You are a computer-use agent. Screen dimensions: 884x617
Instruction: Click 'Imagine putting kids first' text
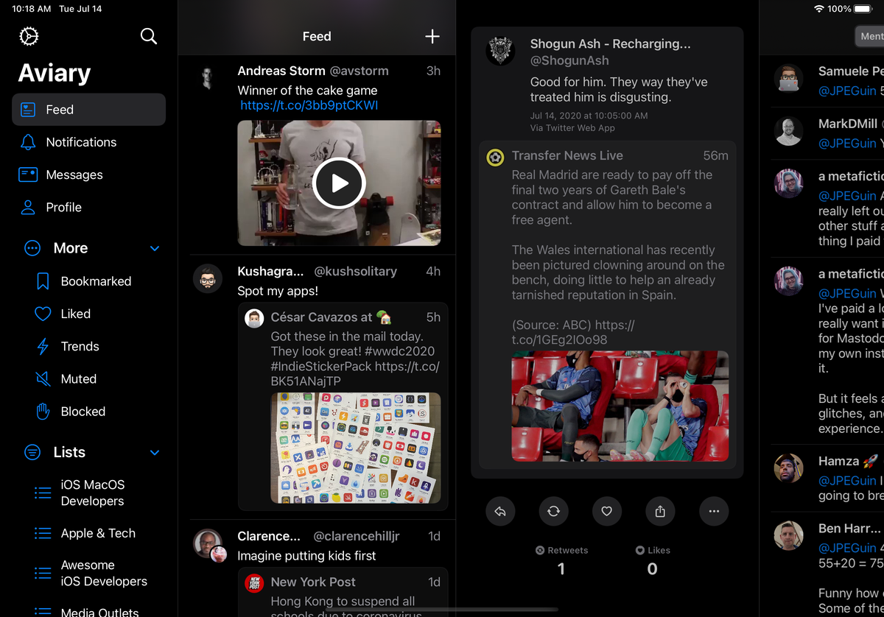pyautogui.click(x=306, y=556)
